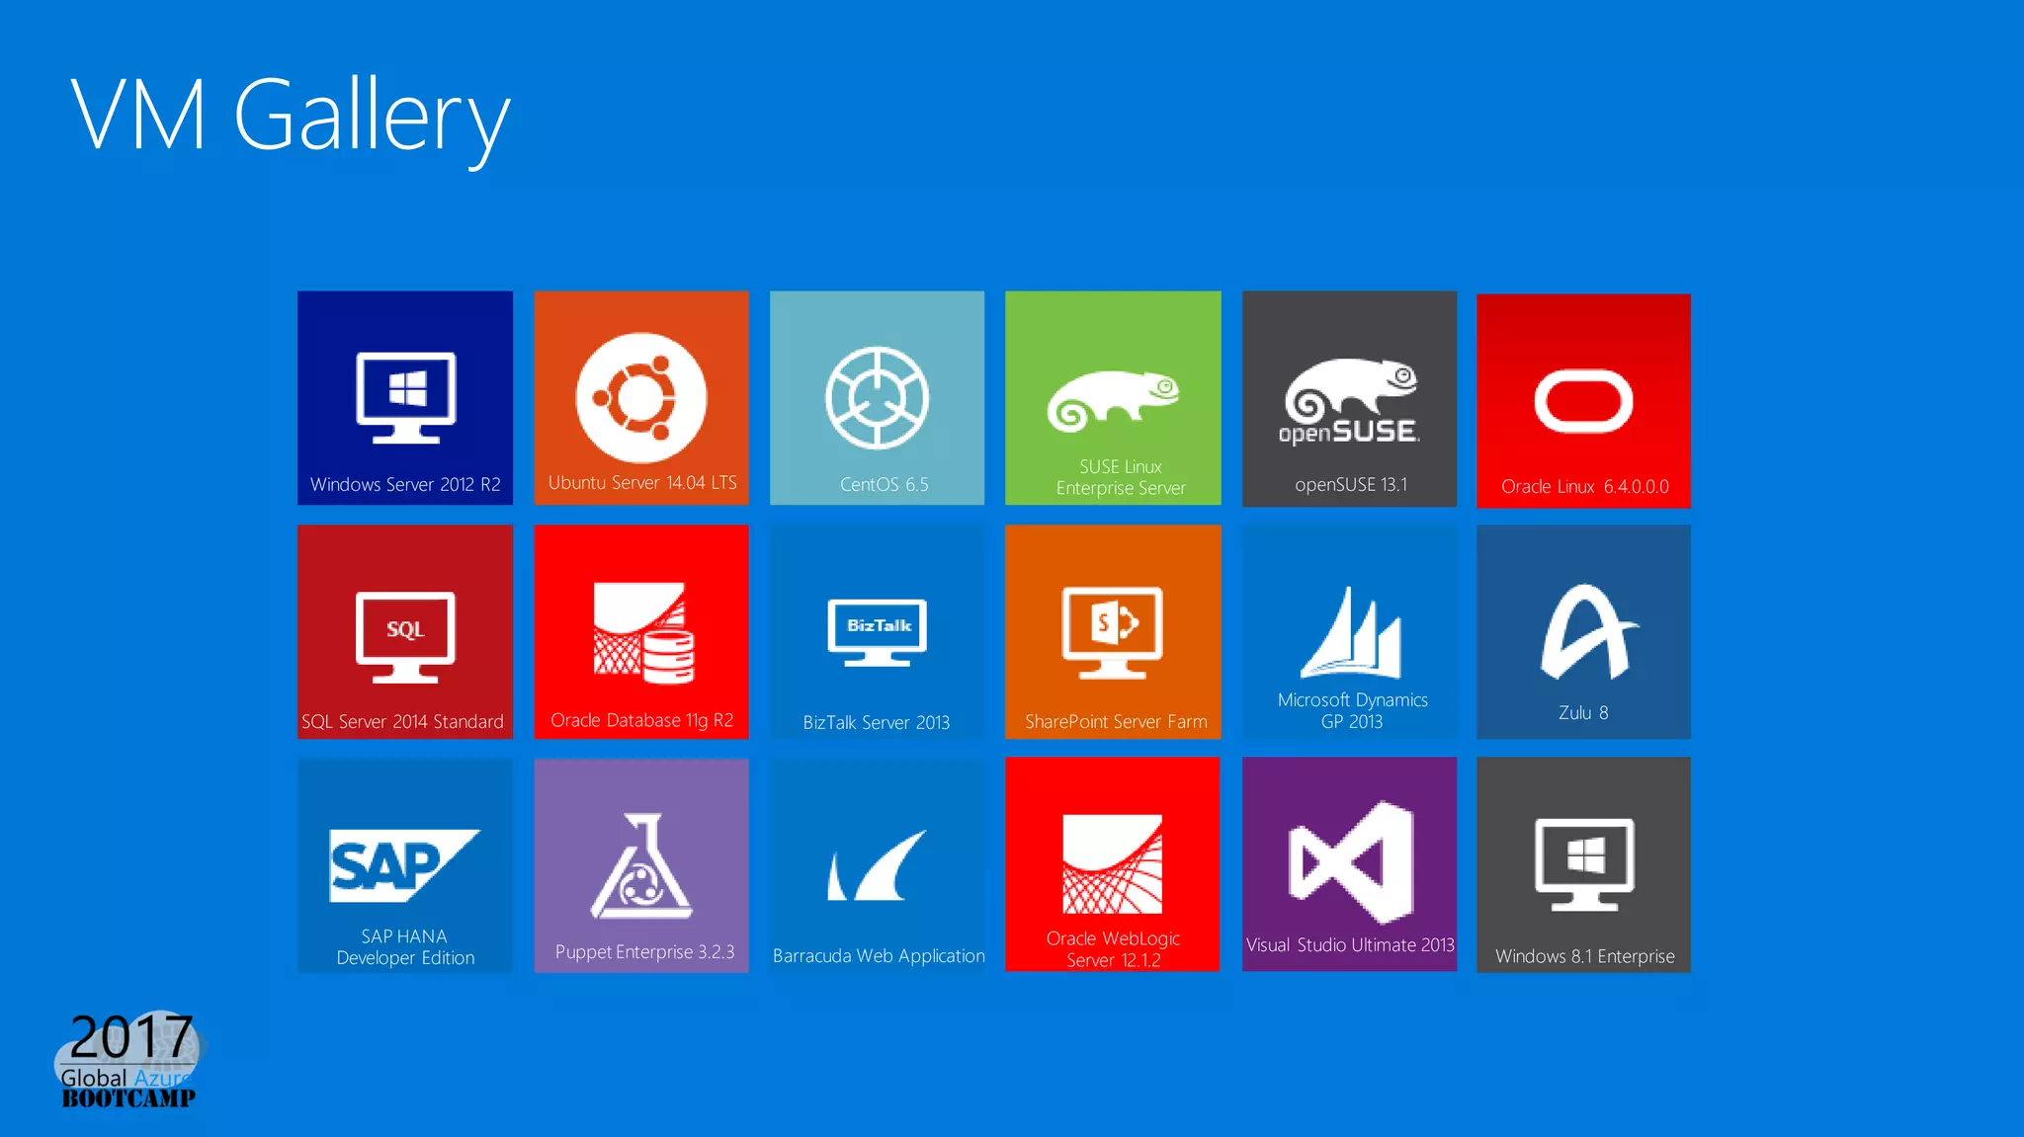This screenshot has width=2024, height=1137.
Task: Click the 'SQL Server 2014 Standard' label
Action: (403, 722)
